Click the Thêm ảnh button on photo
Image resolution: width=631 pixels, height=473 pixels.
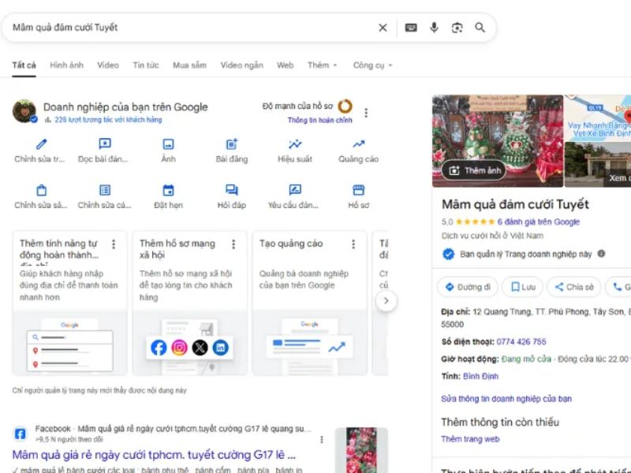click(474, 170)
